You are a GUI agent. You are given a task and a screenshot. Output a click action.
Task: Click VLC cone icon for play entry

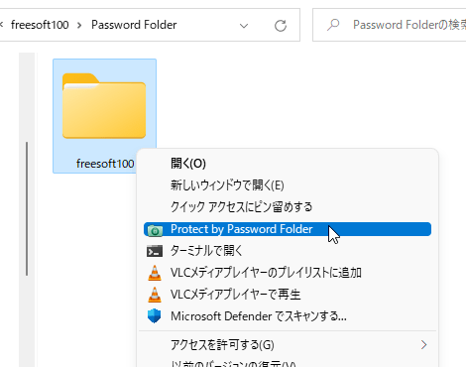[155, 295]
